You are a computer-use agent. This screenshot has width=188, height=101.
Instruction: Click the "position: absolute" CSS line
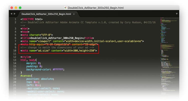40,79
